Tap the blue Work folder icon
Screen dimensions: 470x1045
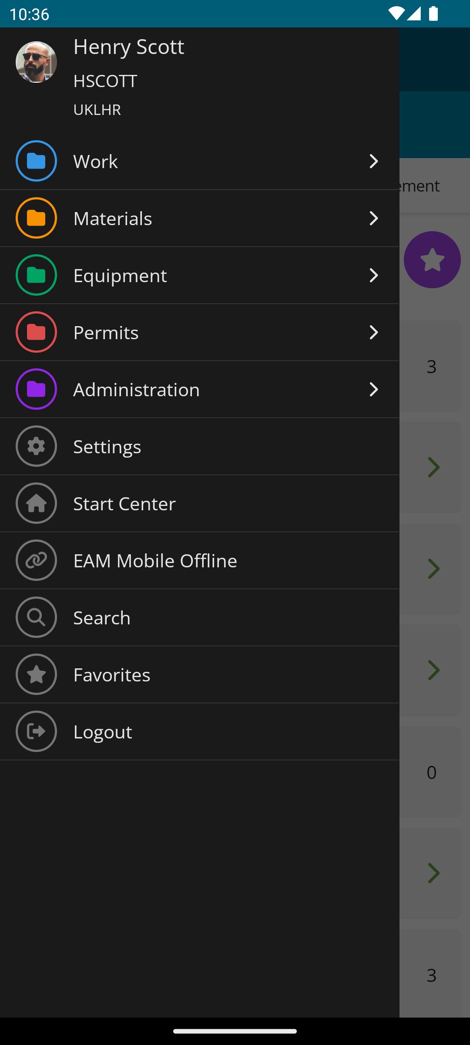click(36, 161)
